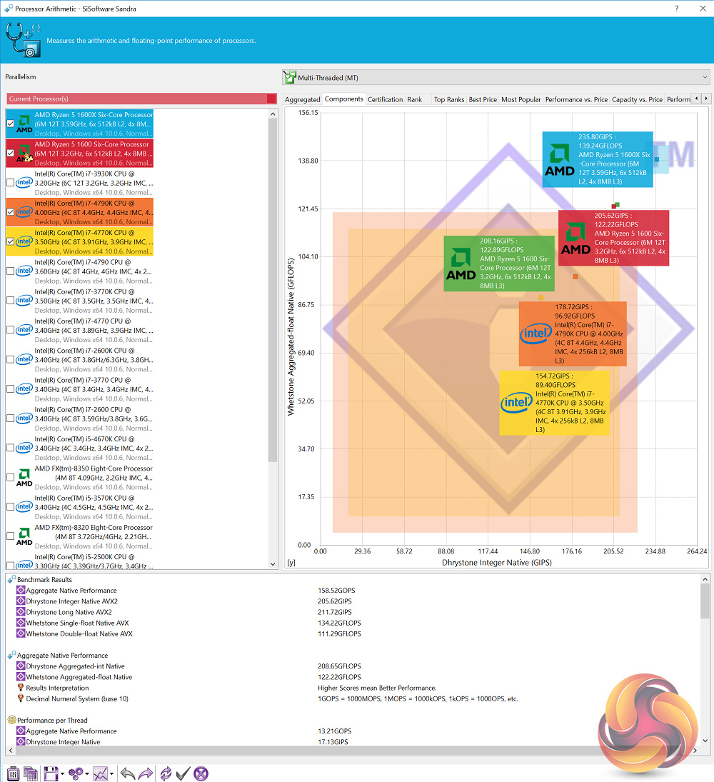The height and width of the screenshot is (782, 714).
Task: Click the blue 1600X data point on chart
Action: (657, 159)
